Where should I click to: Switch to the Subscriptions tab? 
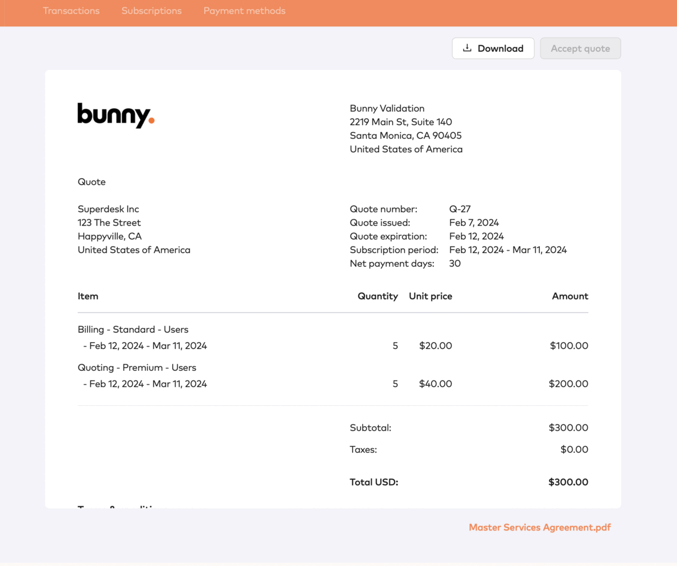point(151,11)
